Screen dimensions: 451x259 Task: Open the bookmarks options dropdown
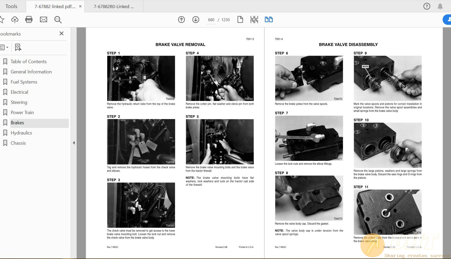(4, 47)
